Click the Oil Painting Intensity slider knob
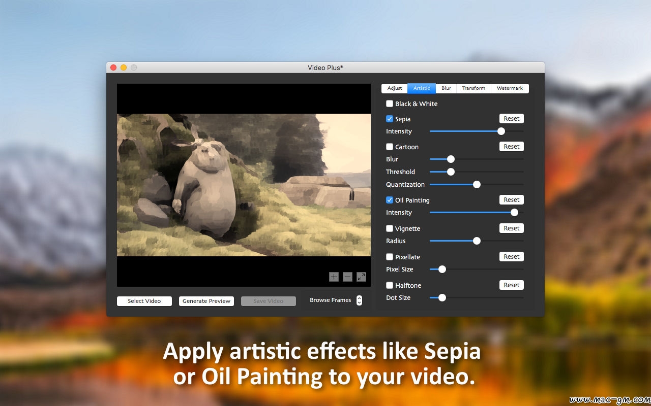Viewport: 651px width, 406px height. (x=514, y=212)
